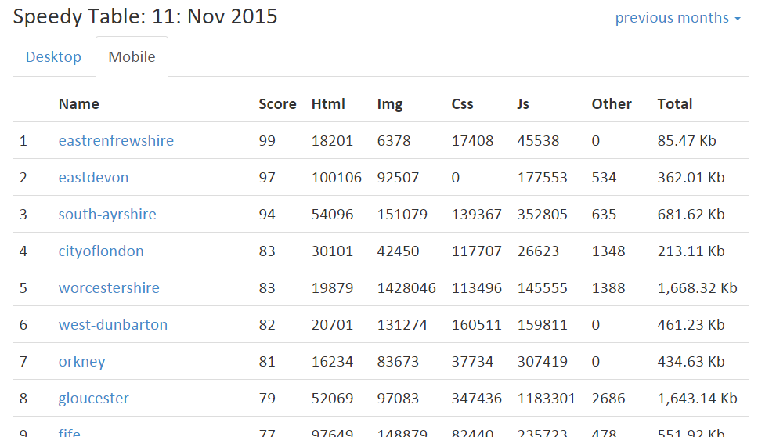Open the eastrenfrewshire link
Image resolution: width=776 pixels, height=437 pixels.
(116, 141)
